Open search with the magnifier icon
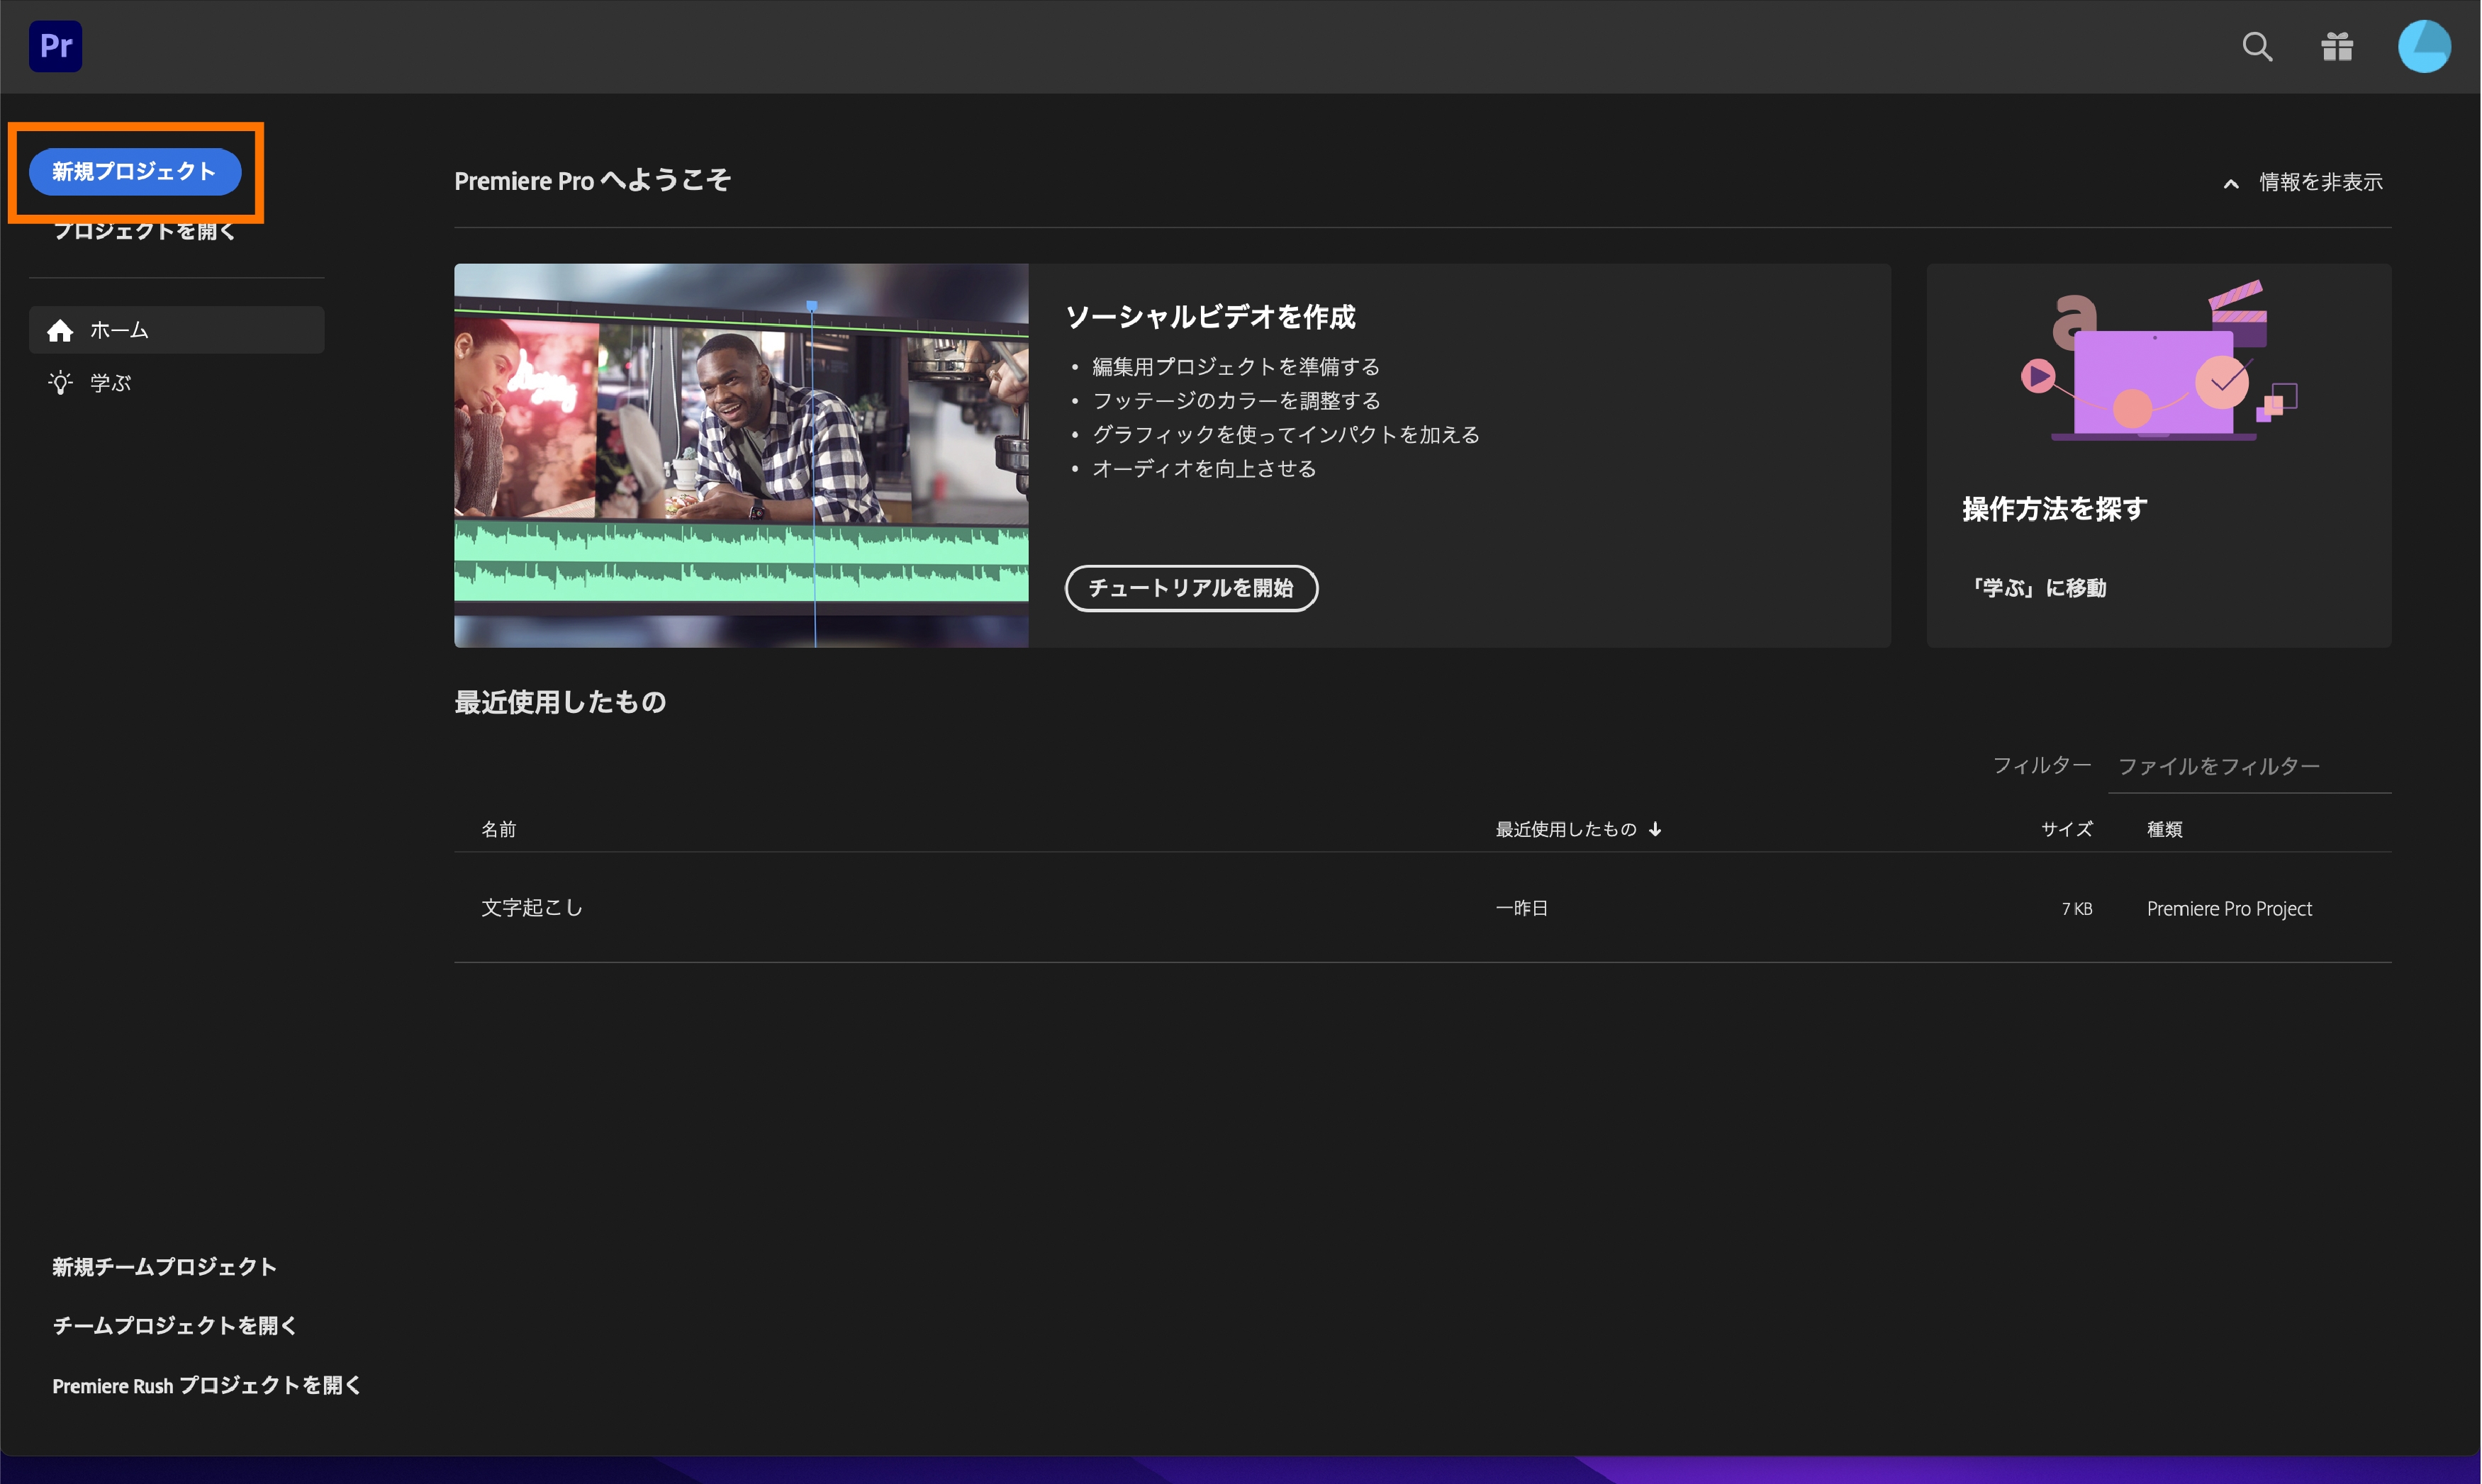This screenshot has height=1484, width=2482. [x=2256, y=46]
